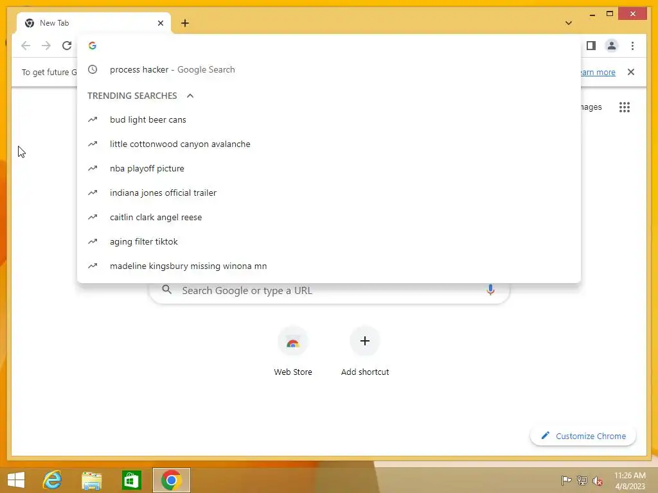Choose process hacker history suggestion
This screenshot has height=493, width=658.
click(329, 69)
